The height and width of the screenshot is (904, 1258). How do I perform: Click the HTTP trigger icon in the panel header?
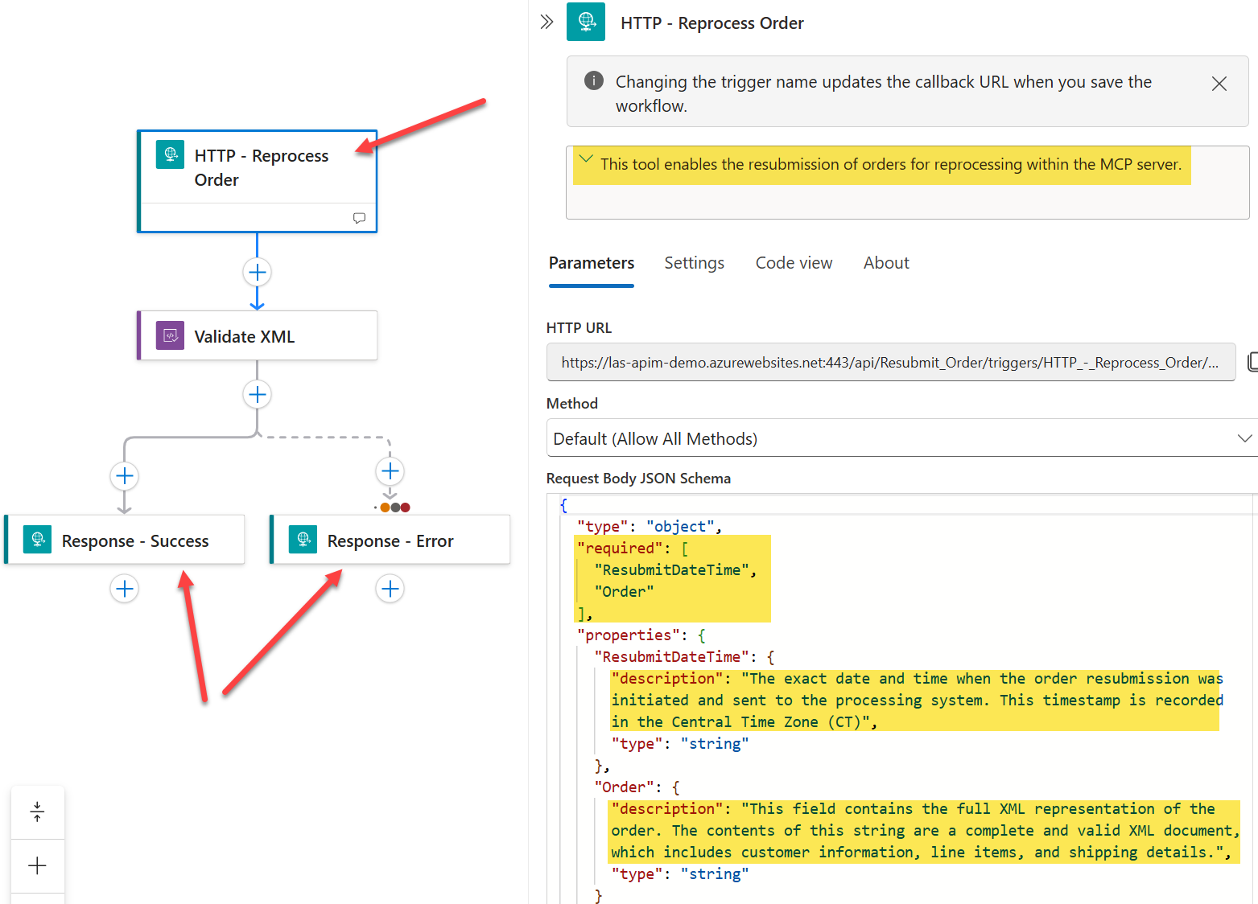(586, 22)
